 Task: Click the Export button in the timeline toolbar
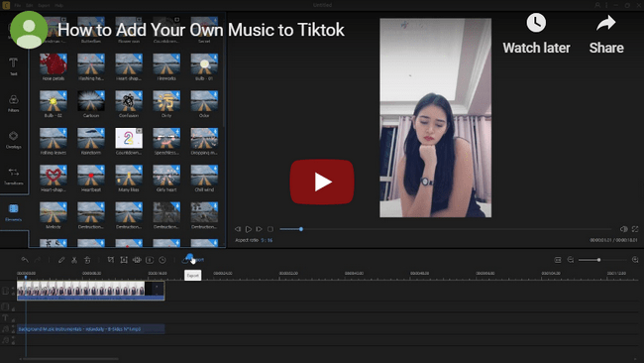192,260
